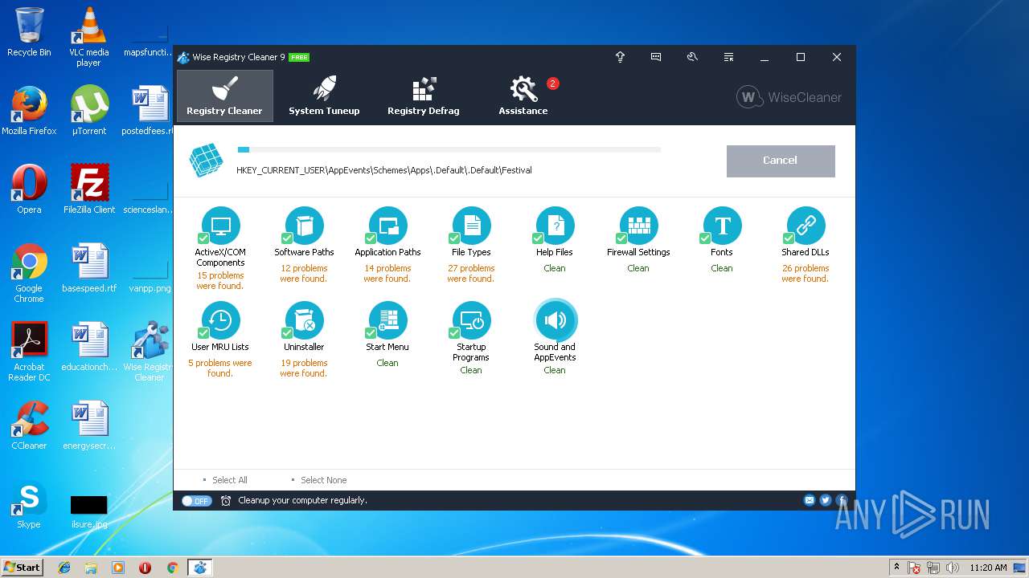The height and width of the screenshot is (578, 1029).
Task: Uncheck the Help Files checkbox
Action: coord(538,238)
